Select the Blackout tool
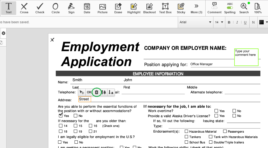The image size is (268, 148). [150, 8]
